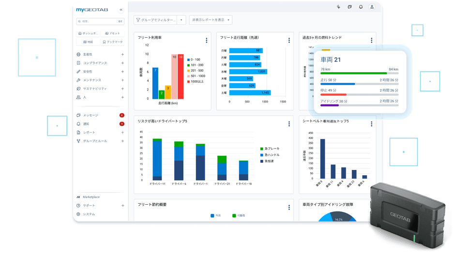Click the 生産性 globe icon
Image resolution: width=455 pixels, height=256 pixels.
click(78, 54)
